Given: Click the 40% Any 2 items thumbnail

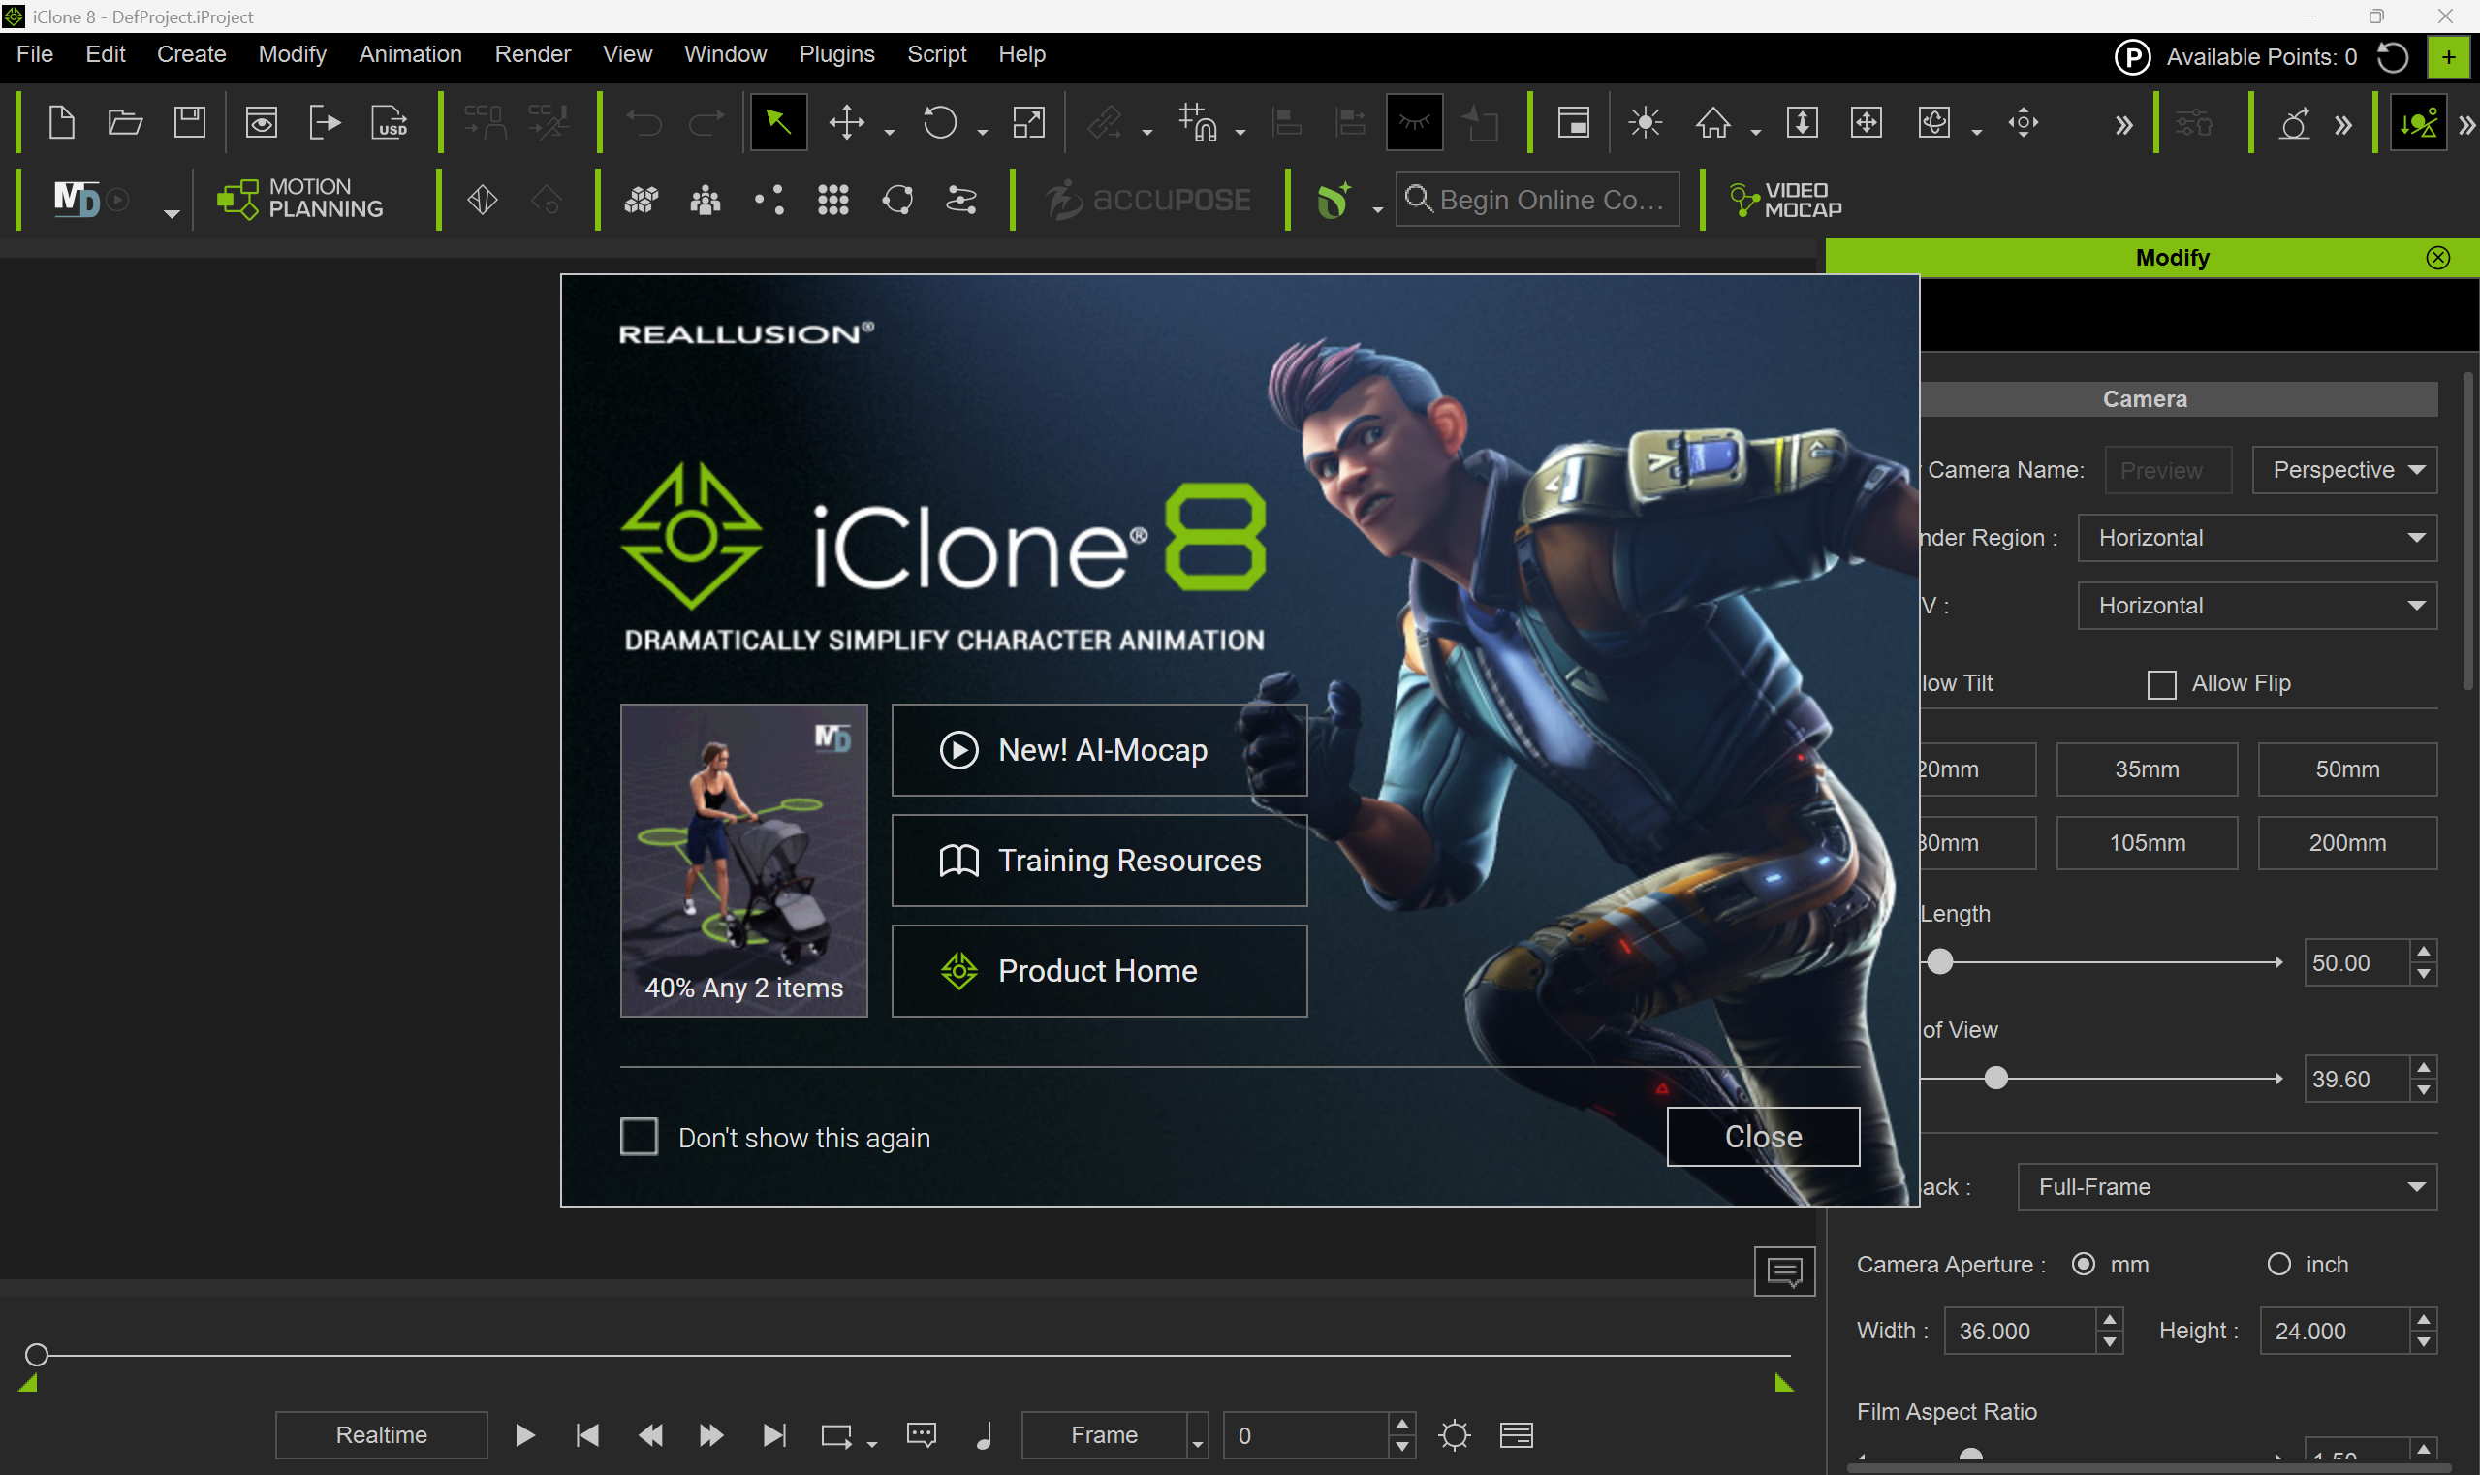Looking at the screenshot, I should coord(744,861).
